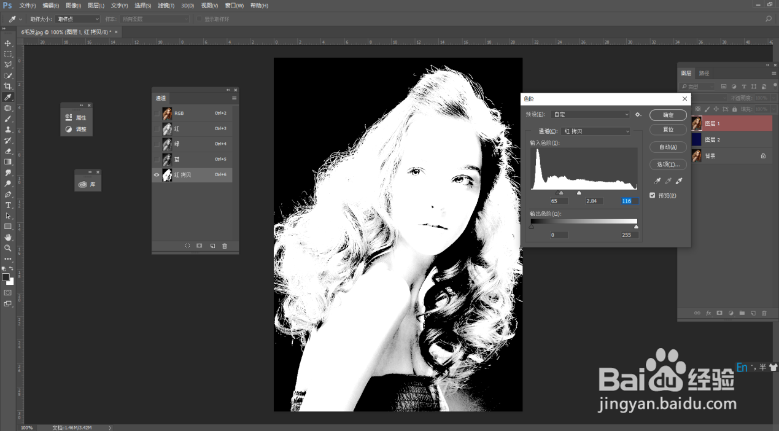
Task: Switch to the 路径 tab
Action: coord(703,73)
